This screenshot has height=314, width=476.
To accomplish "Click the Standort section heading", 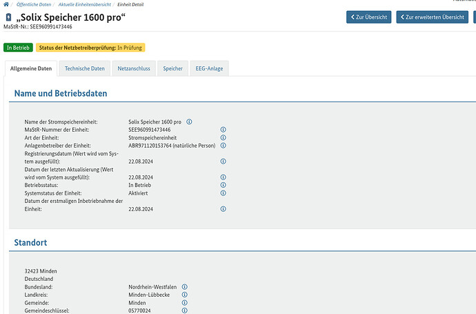I will 30,242.
